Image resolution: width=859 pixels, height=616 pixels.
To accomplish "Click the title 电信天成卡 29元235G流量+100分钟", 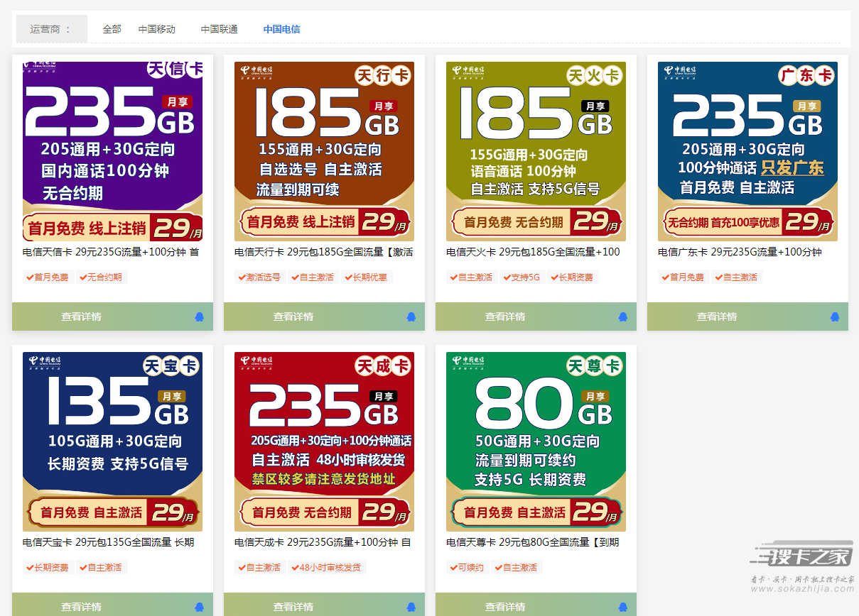I will pos(323,542).
